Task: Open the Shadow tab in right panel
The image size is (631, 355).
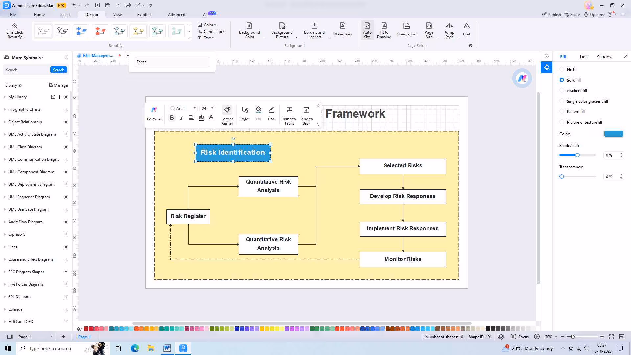Action: pos(604,57)
